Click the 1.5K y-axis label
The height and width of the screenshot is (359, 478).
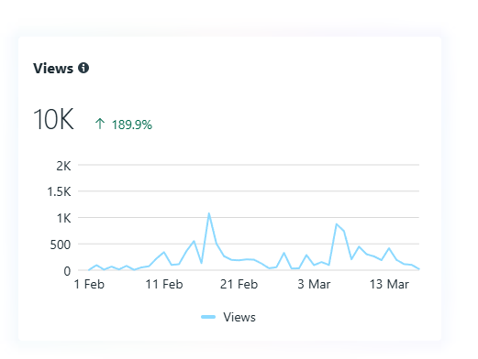tap(59, 192)
